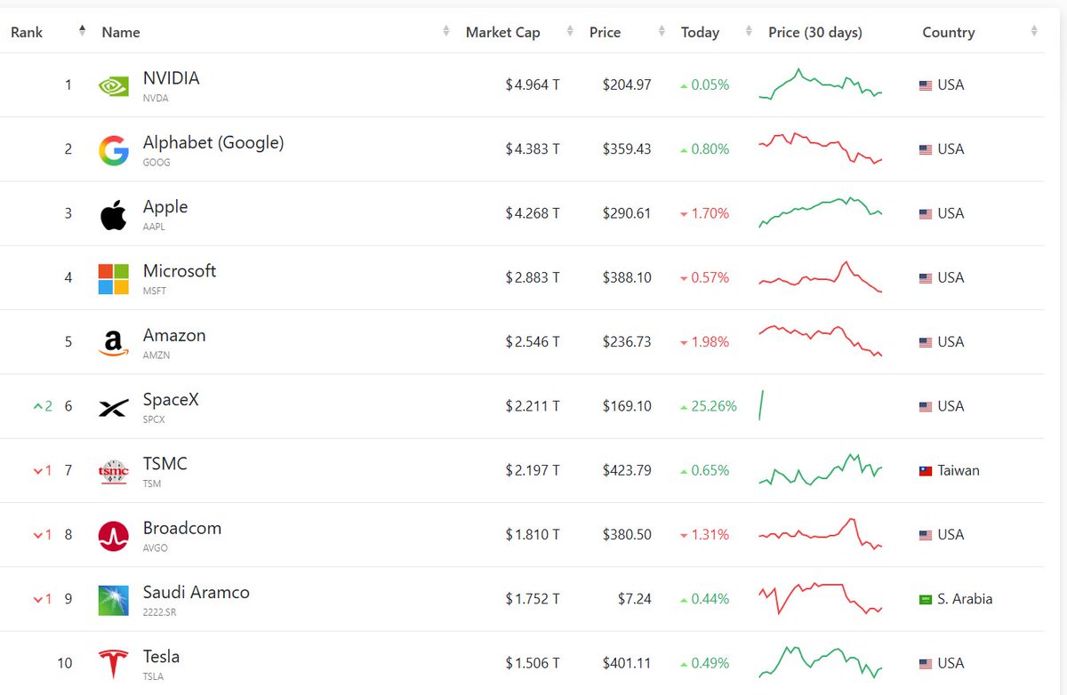The image size is (1067, 695).
Task: Open the Saudi Aramco company link
Action: point(197,592)
